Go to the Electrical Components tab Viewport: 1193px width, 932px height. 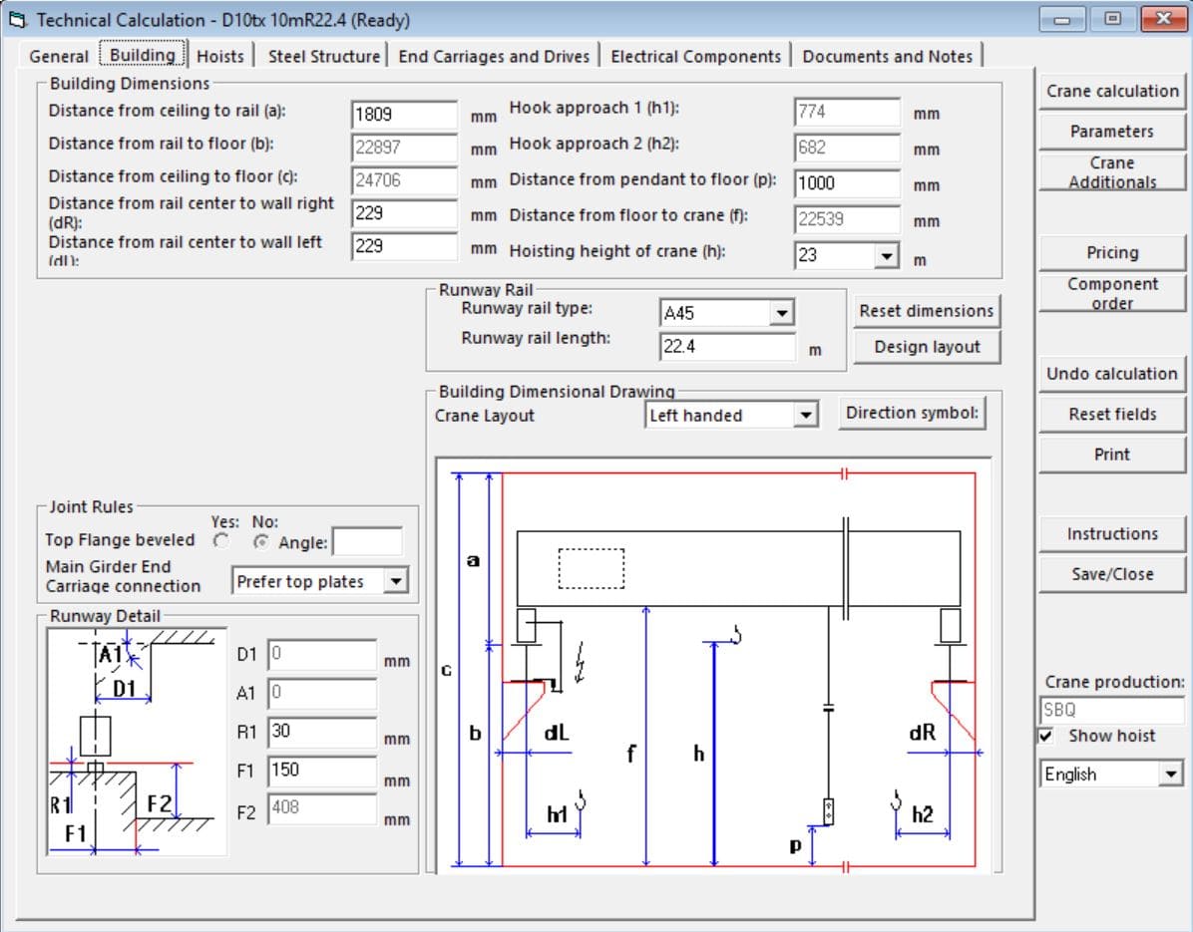click(x=695, y=56)
